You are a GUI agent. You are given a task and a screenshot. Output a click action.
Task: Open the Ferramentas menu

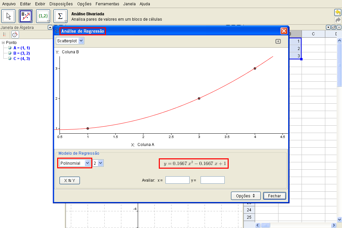pyautogui.click(x=107, y=4)
